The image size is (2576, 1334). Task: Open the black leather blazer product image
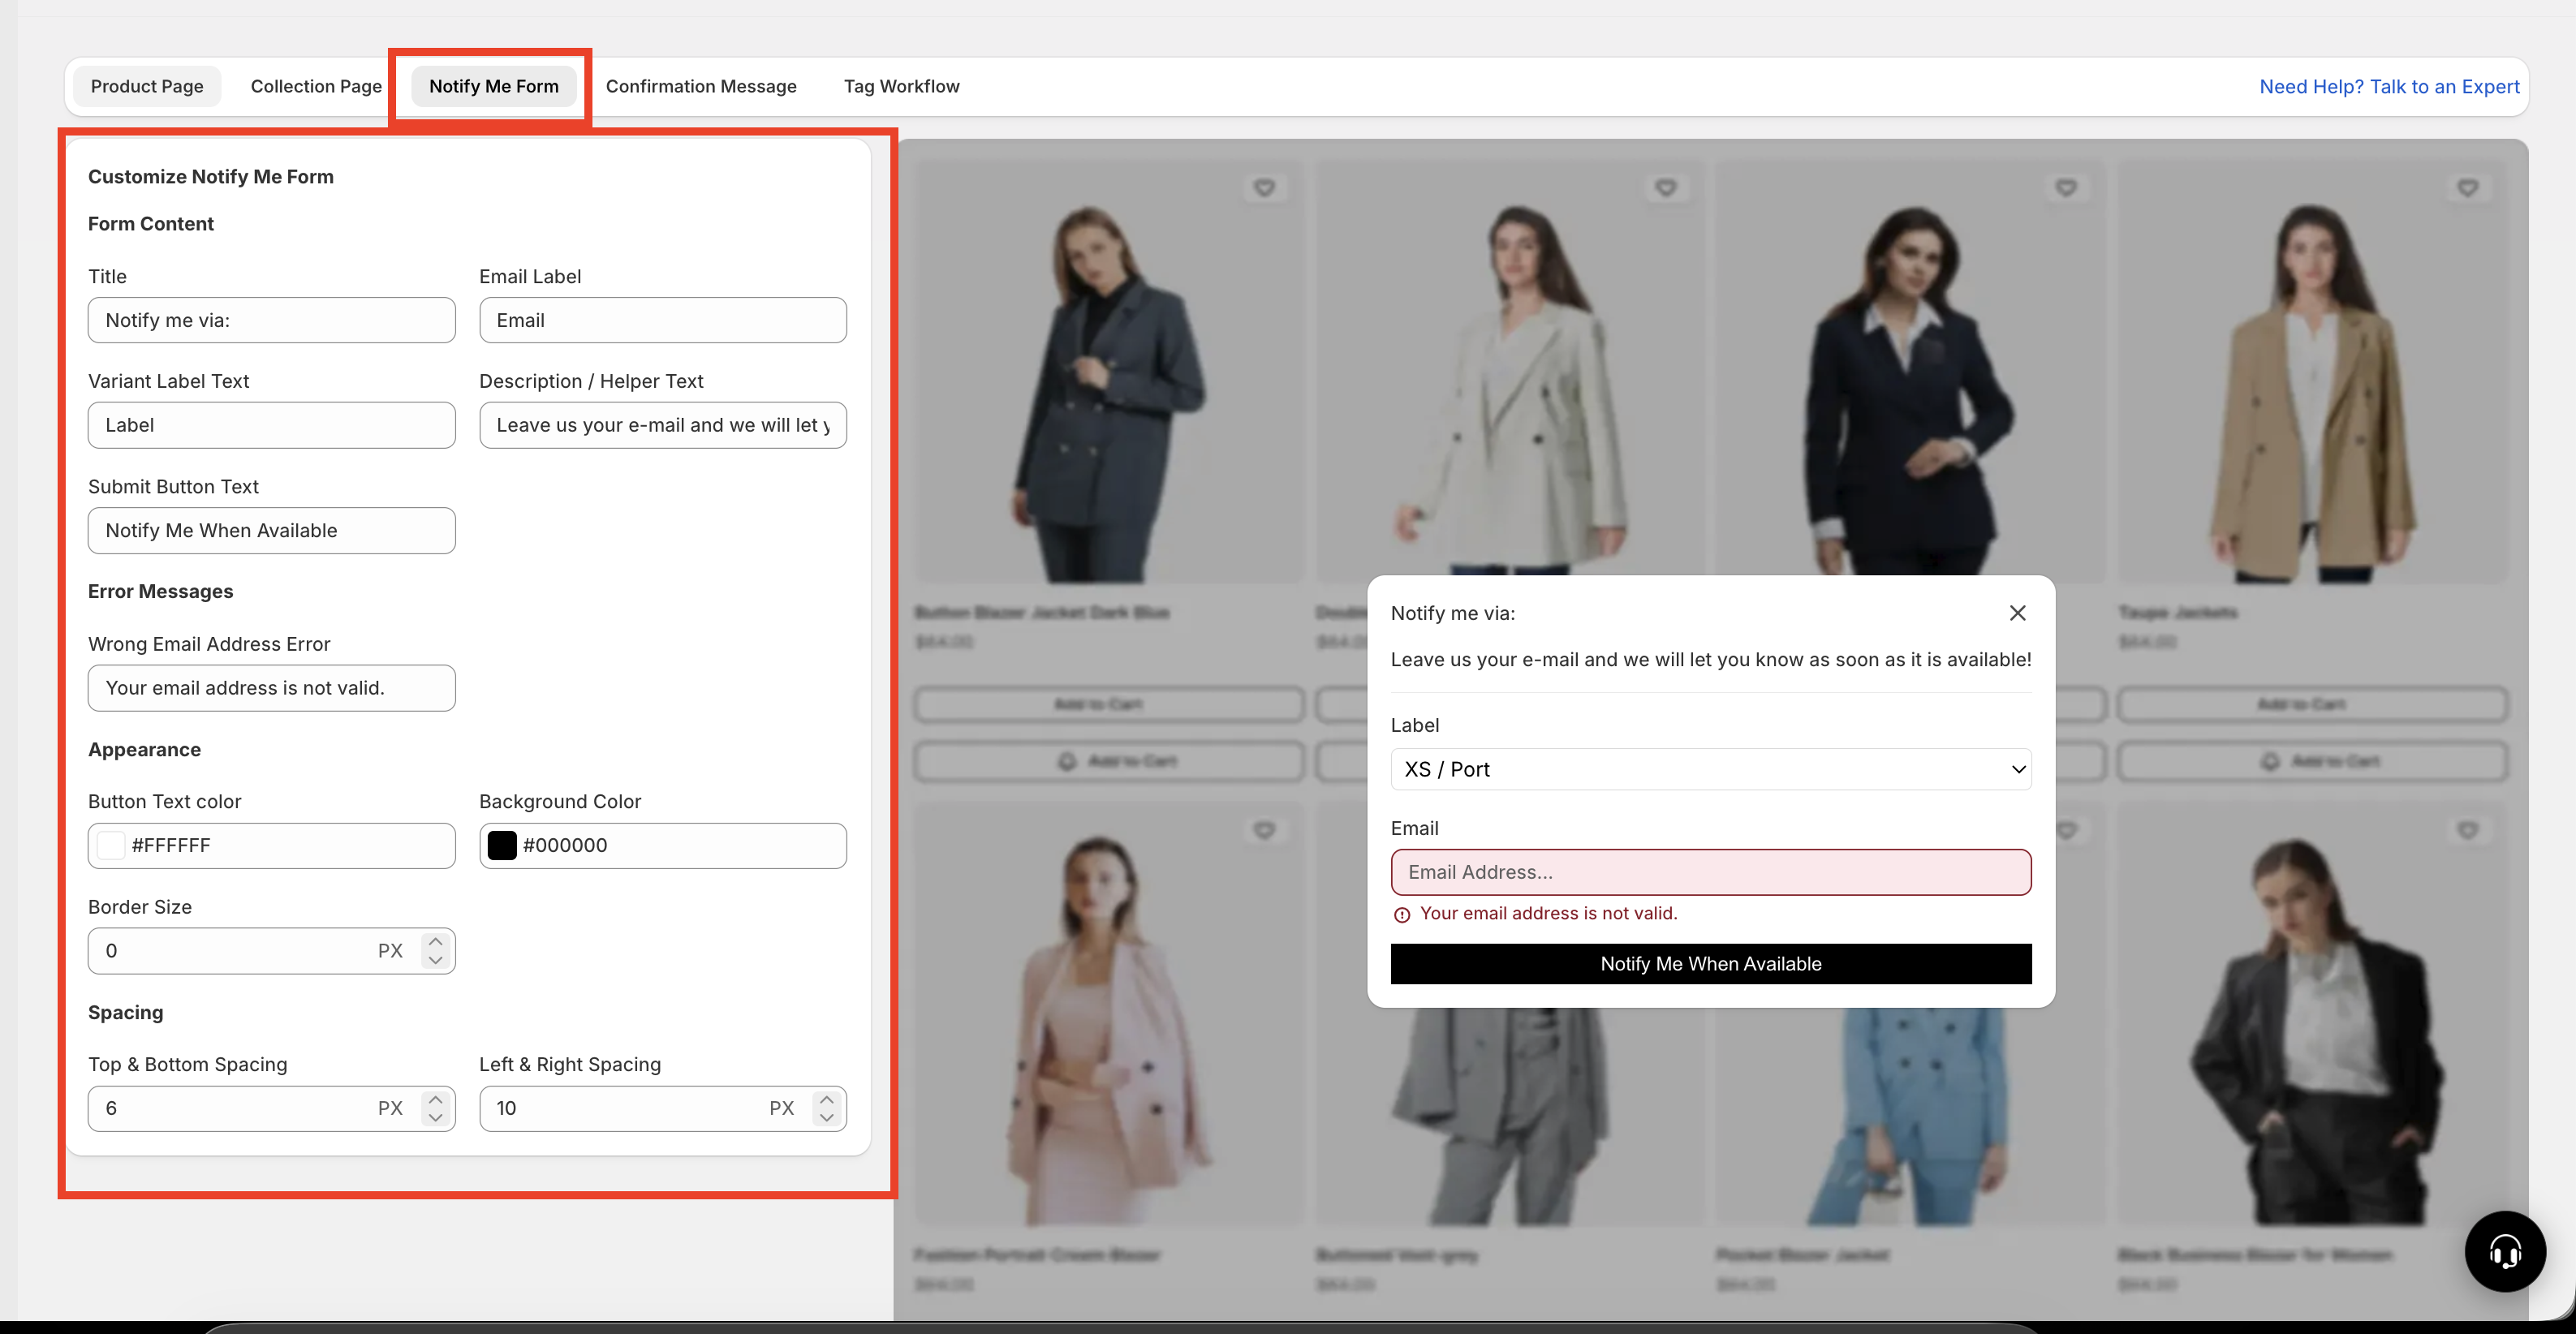tap(2312, 1014)
